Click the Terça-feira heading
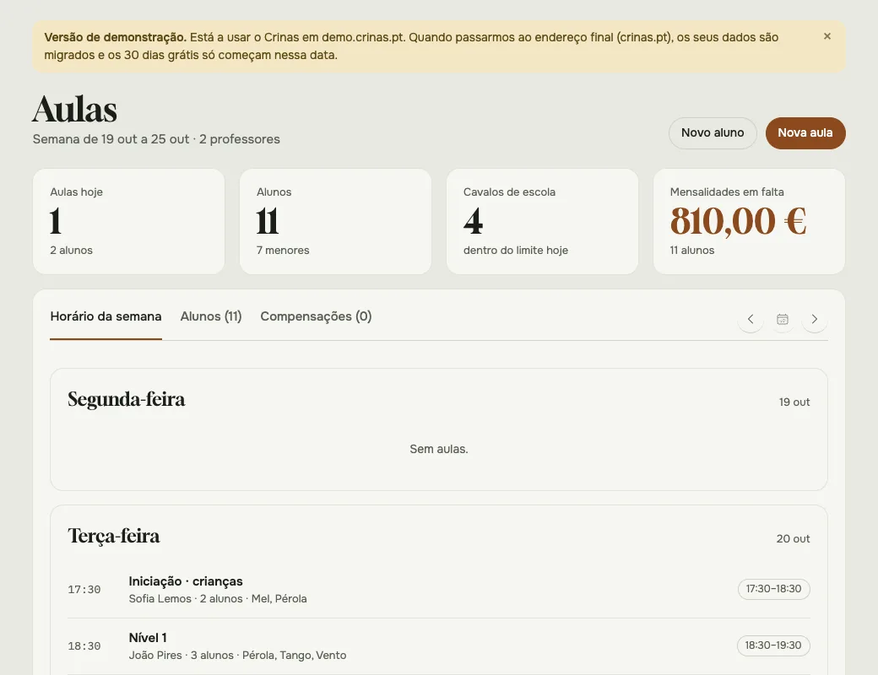The image size is (878, 675). 114,536
